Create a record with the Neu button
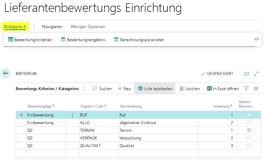Image resolution: width=267 pixels, height=164 pixels. pyautogui.click(x=124, y=88)
